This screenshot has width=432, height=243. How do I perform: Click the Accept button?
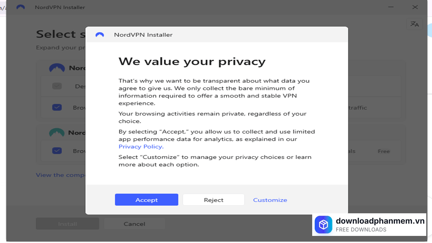(146, 199)
